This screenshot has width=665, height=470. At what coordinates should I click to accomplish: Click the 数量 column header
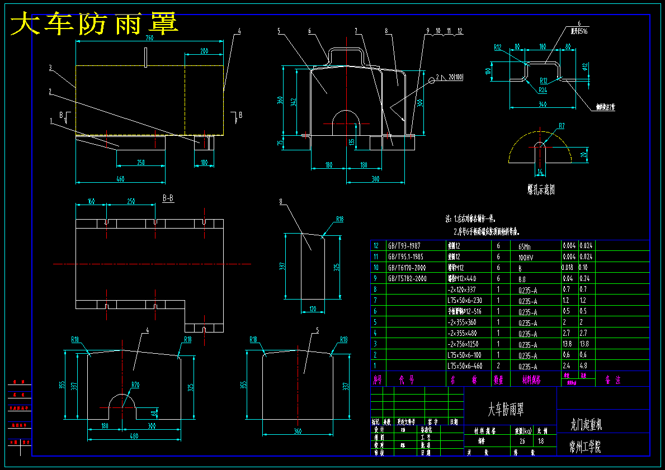coord(498,379)
